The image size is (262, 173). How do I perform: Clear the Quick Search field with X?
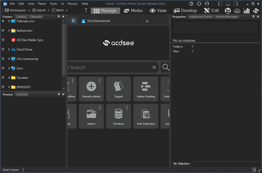pos(154,68)
